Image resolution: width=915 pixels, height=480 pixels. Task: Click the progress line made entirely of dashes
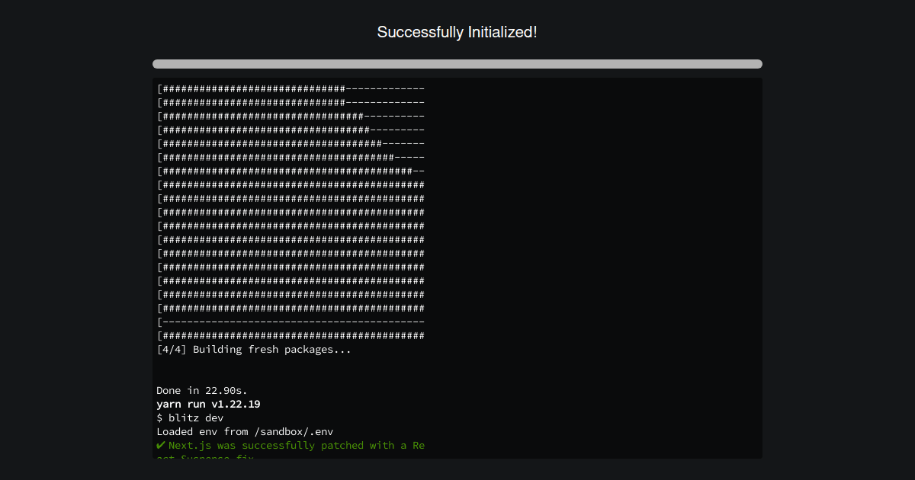pyautogui.click(x=291, y=322)
